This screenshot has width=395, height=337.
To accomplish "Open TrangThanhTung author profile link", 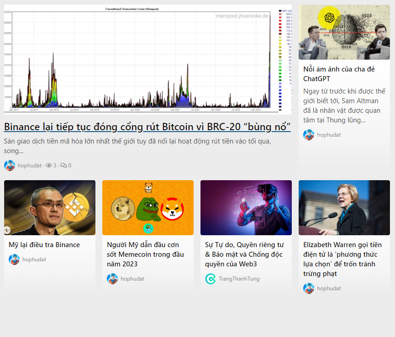I will [239, 279].
